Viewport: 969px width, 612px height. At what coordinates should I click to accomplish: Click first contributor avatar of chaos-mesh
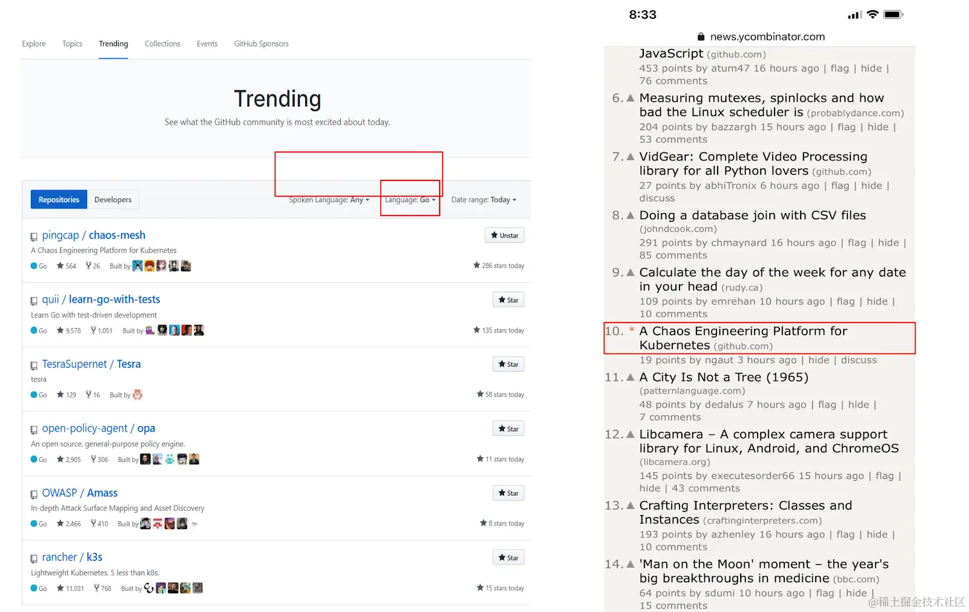click(137, 266)
